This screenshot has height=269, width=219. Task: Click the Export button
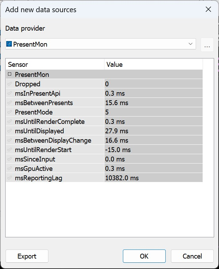point(27,256)
